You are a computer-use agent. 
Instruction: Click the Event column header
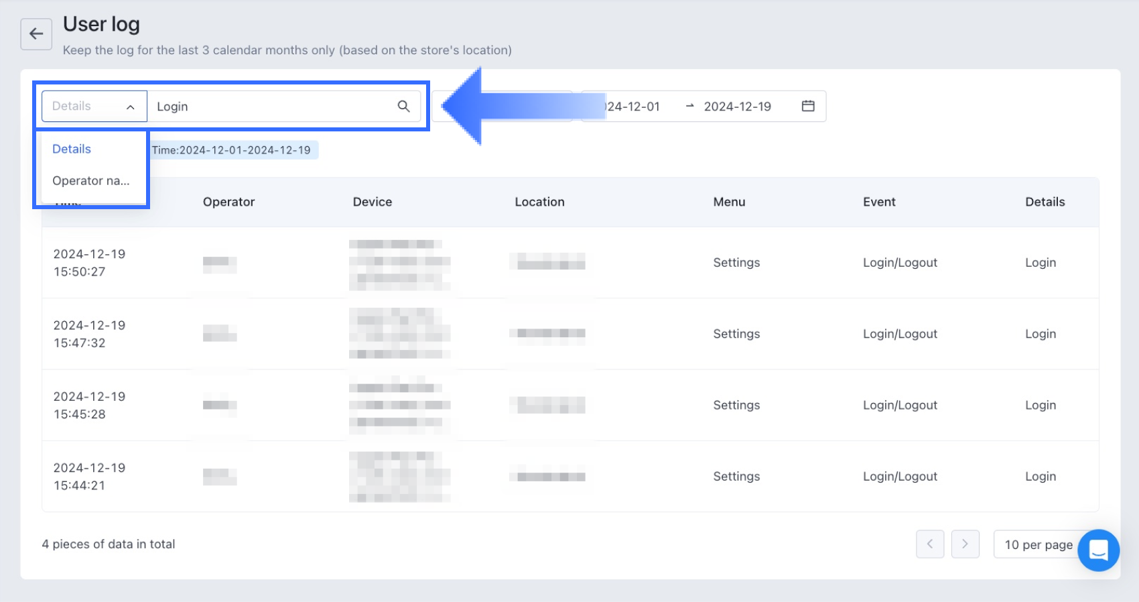(879, 202)
